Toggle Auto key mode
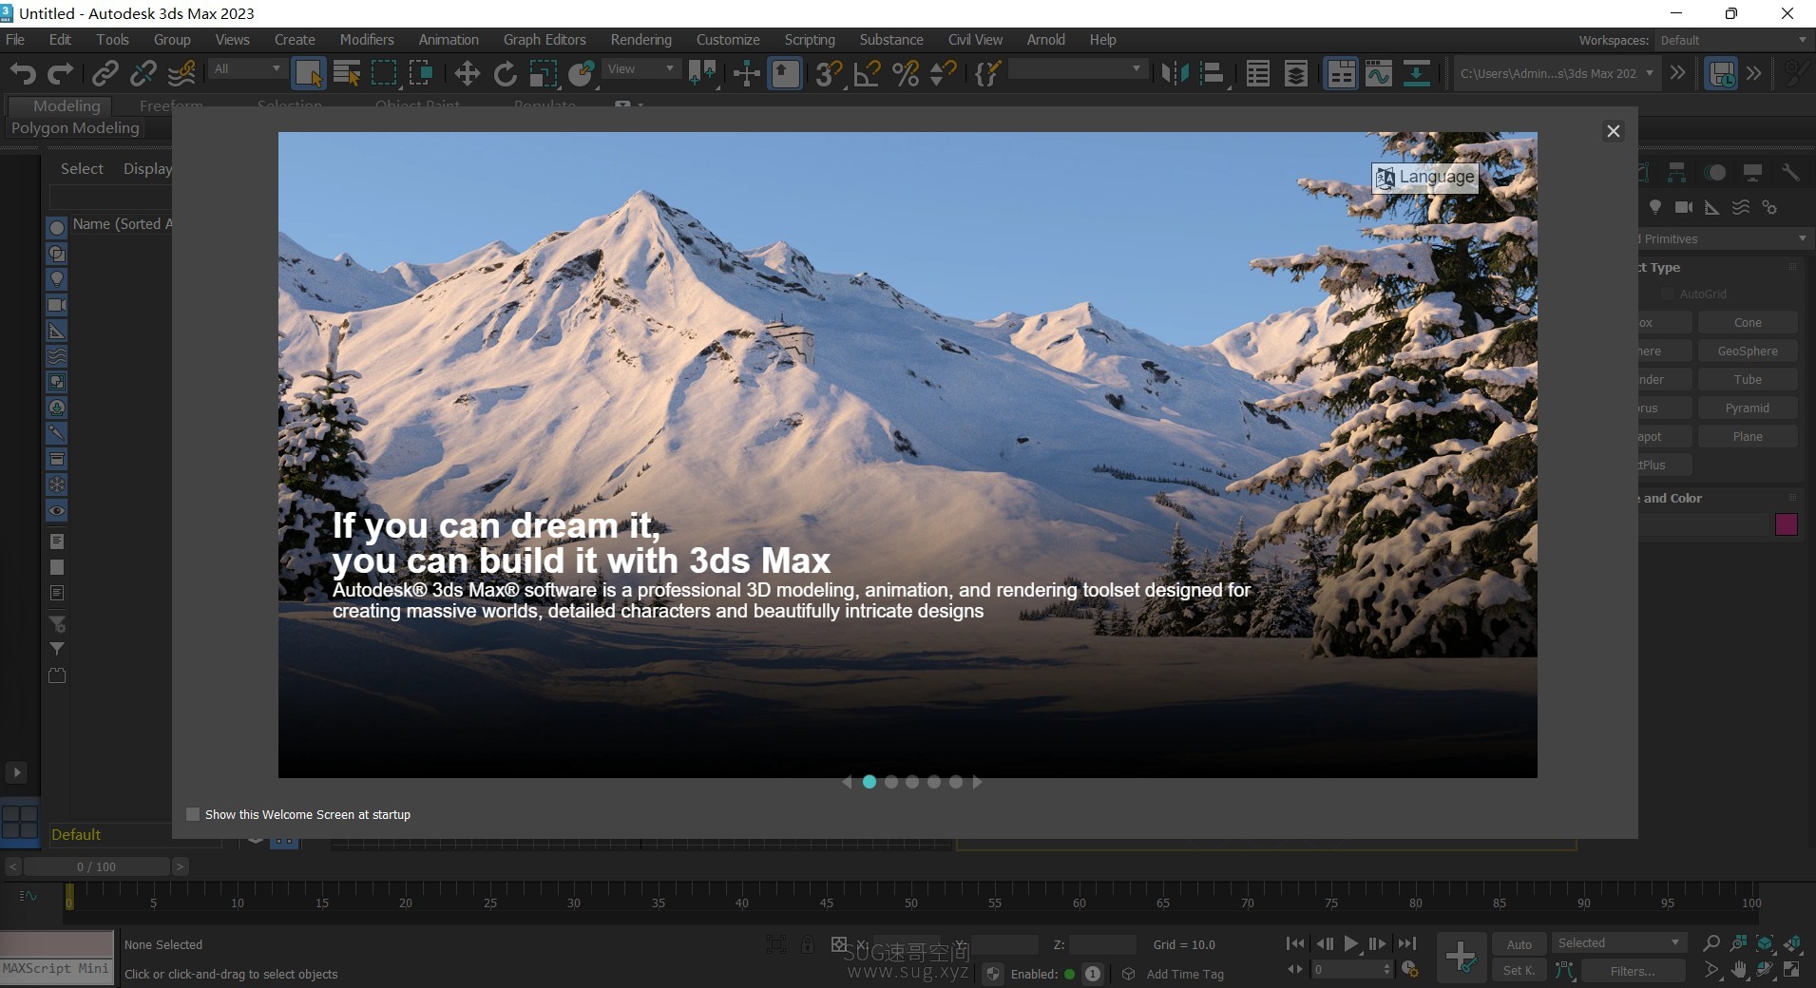 pyautogui.click(x=1519, y=944)
